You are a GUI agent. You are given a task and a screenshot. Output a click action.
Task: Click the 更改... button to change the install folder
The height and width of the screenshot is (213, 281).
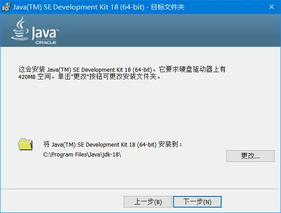point(250,156)
